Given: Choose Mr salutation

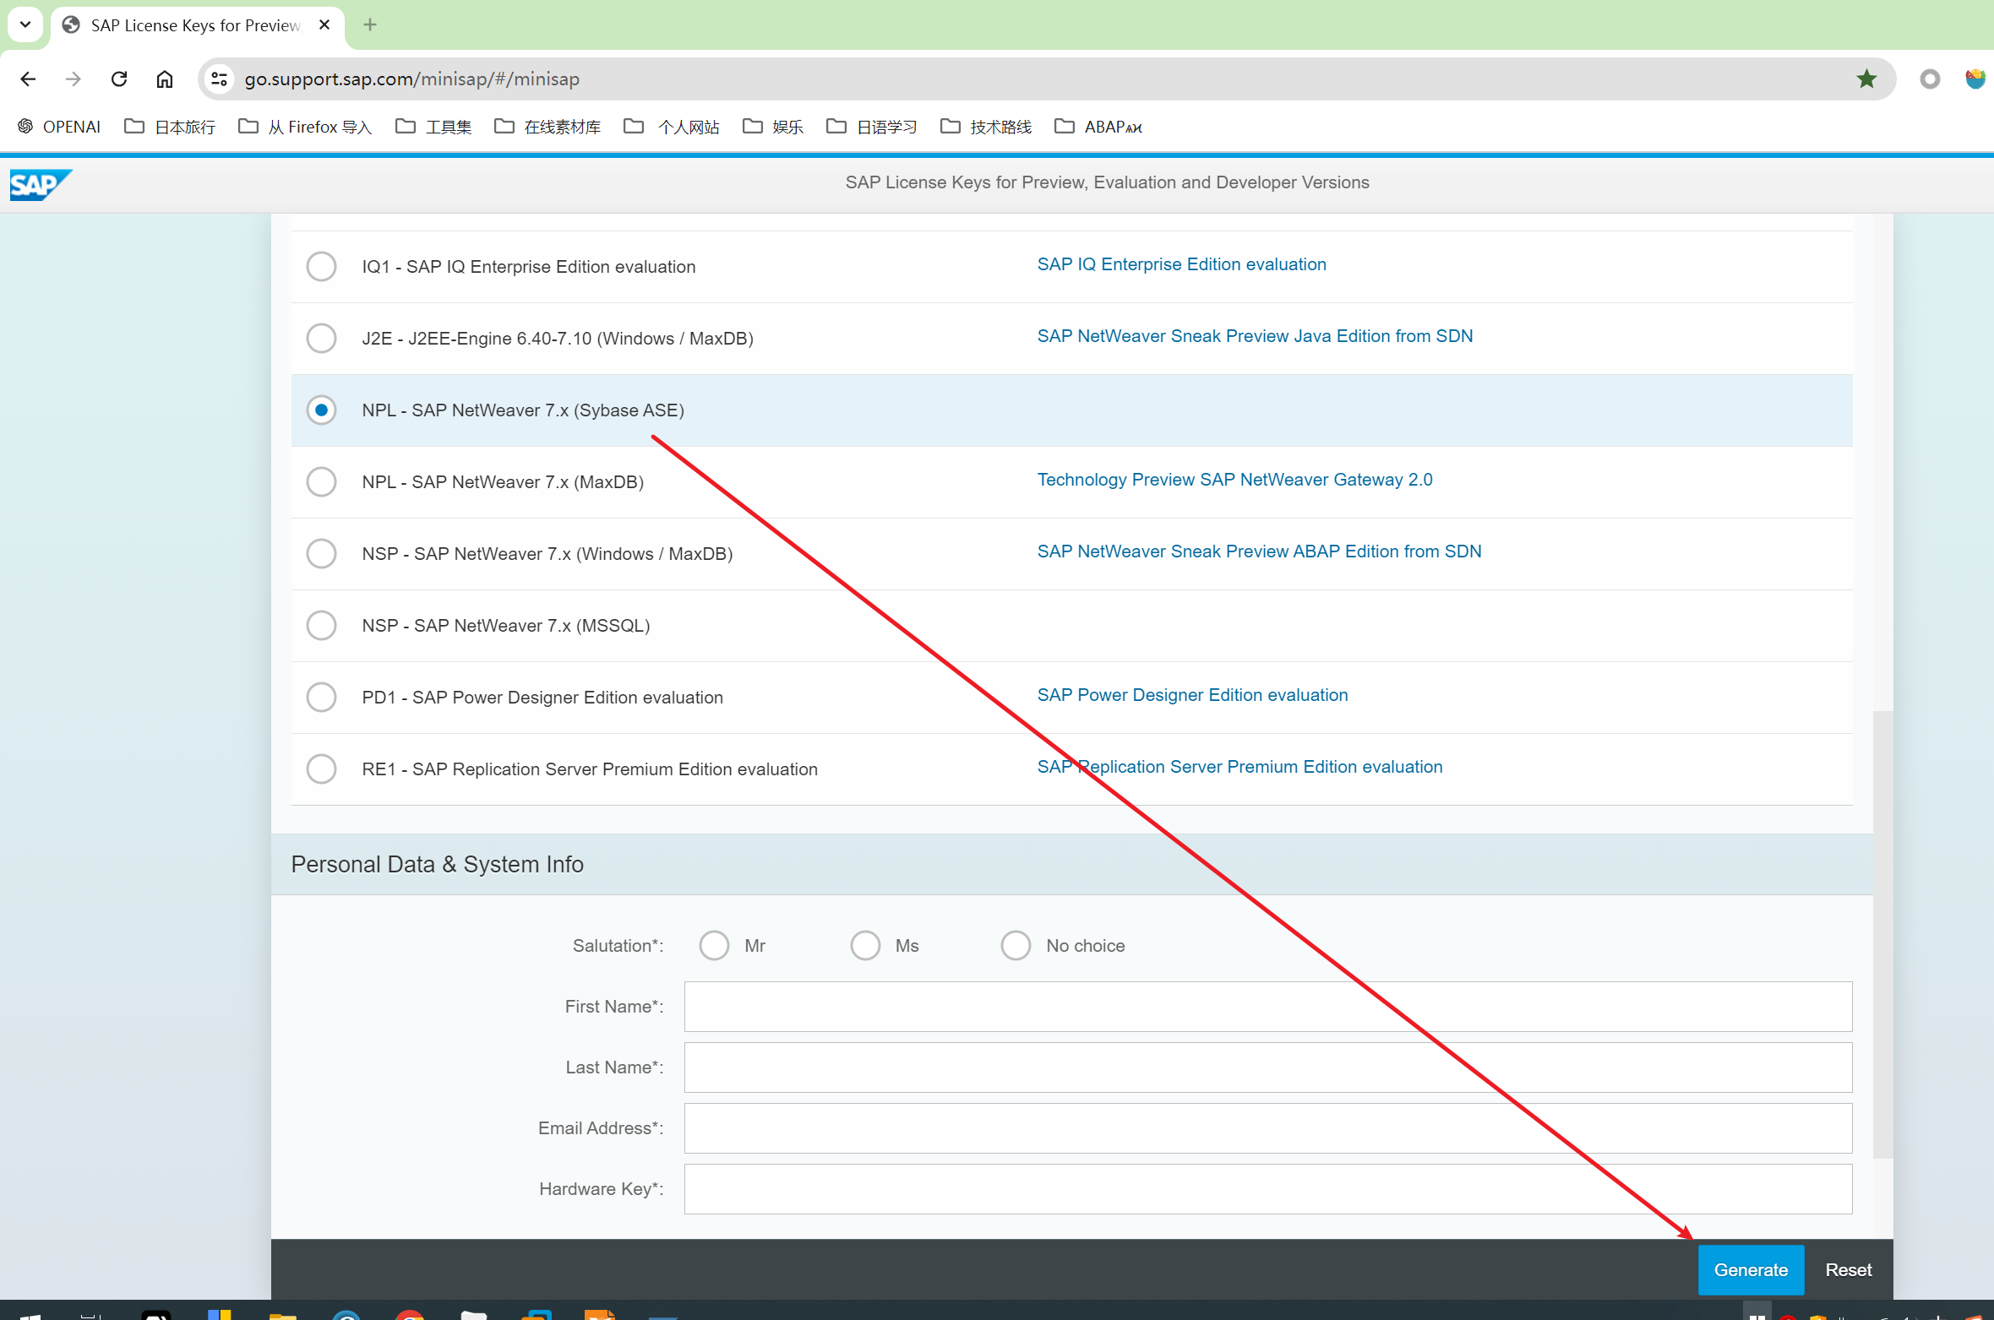Looking at the screenshot, I should point(714,946).
